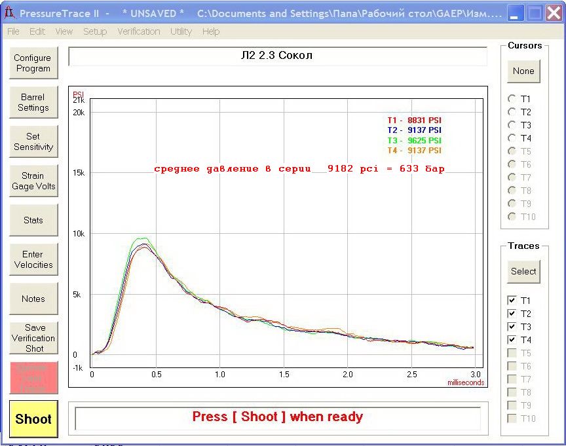
Task: Open the Utility menu
Action: [x=181, y=31]
